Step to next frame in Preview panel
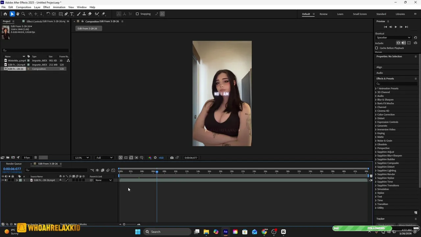421x237 pixels. (401, 27)
